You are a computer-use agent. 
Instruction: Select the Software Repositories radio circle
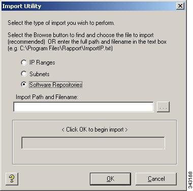(x=24, y=84)
